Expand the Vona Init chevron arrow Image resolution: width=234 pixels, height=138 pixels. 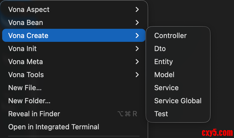pos(137,49)
